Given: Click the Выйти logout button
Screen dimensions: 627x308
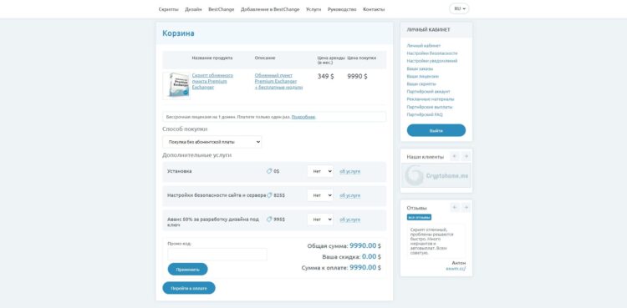Looking at the screenshot, I should (x=436, y=131).
